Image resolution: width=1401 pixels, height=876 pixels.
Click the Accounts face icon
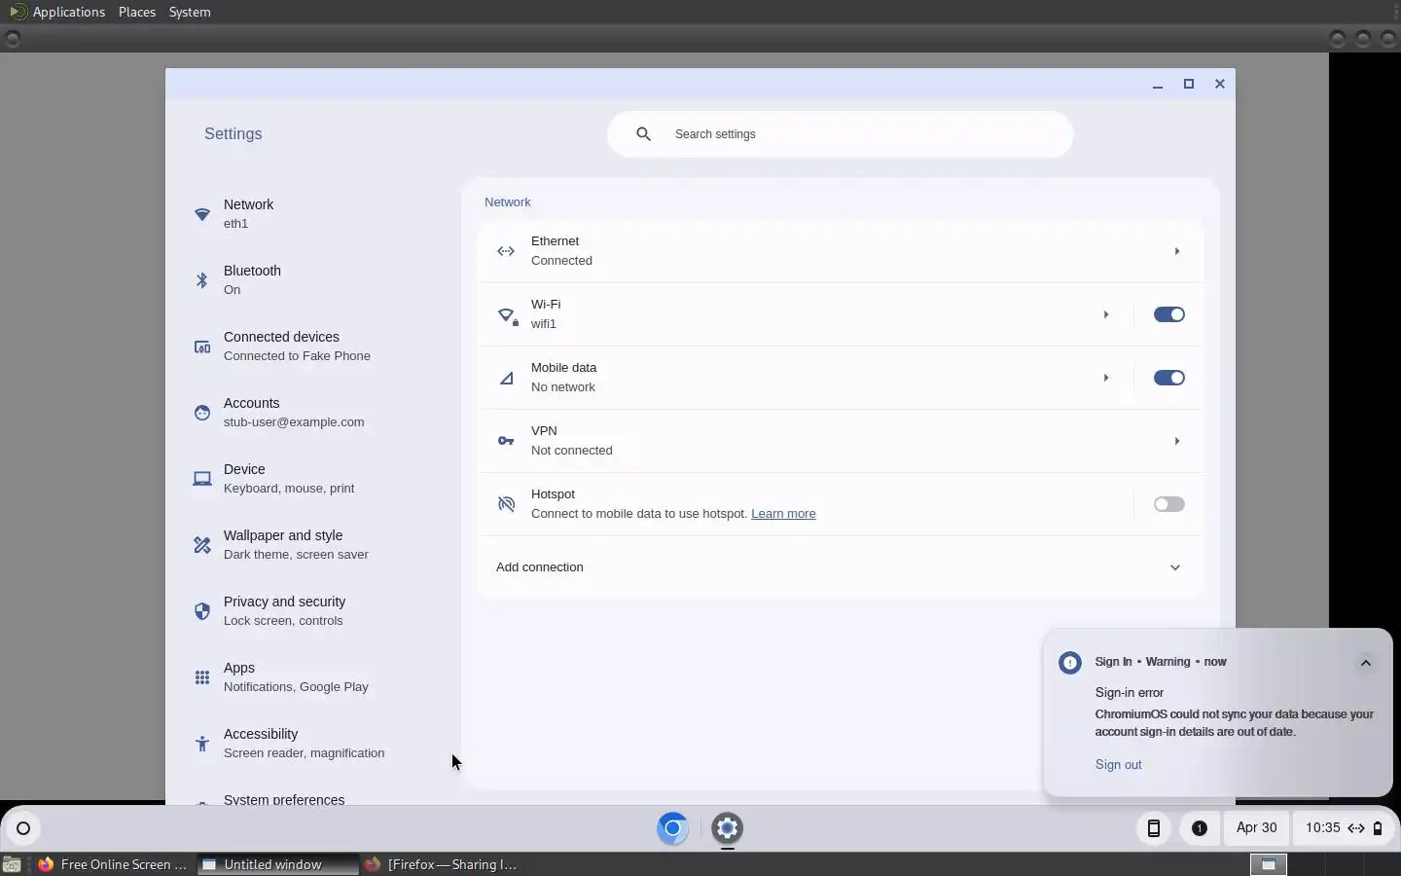202,413
